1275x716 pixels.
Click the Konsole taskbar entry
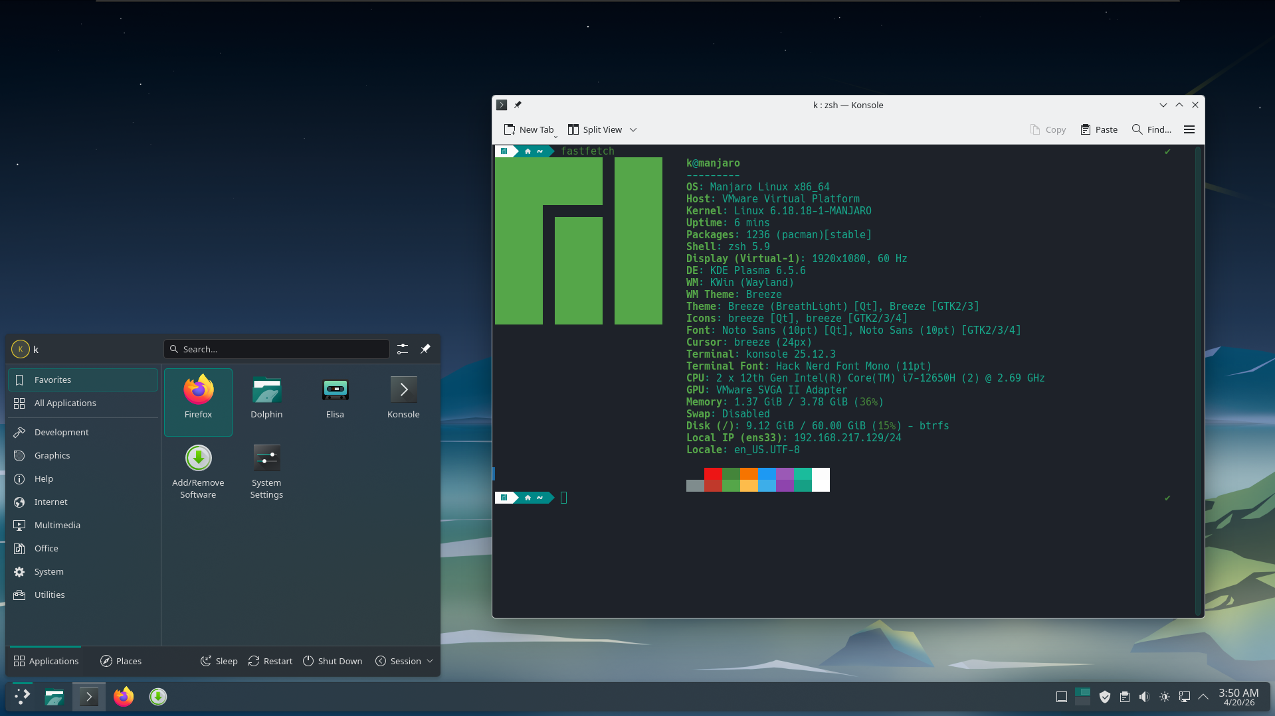[89, 696]
